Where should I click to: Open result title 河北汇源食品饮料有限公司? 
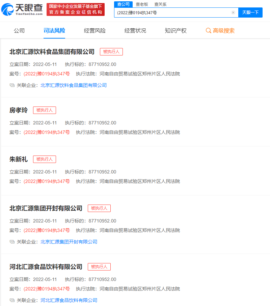tap(46, 267)
